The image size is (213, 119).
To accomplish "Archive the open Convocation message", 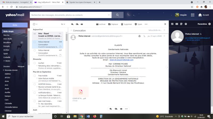I will pyautogui.click(x=101, y=24).
